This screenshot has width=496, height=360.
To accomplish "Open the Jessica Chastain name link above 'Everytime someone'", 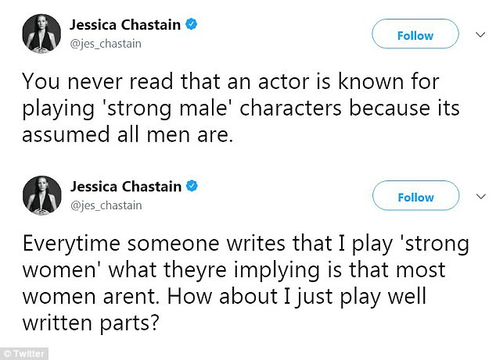I will coord(126,187).
